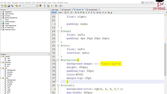Run the project with green play icon

click(x=52, y=6)
